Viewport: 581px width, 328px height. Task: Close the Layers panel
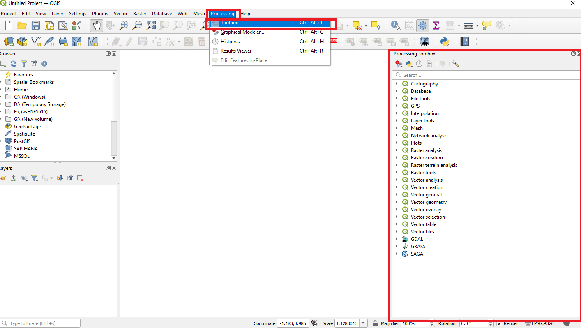point(114,168)
